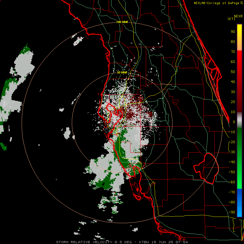Pick the yellow top segment of color bar
This screenshot has height=244, width=244.
(x=239, y=37)
